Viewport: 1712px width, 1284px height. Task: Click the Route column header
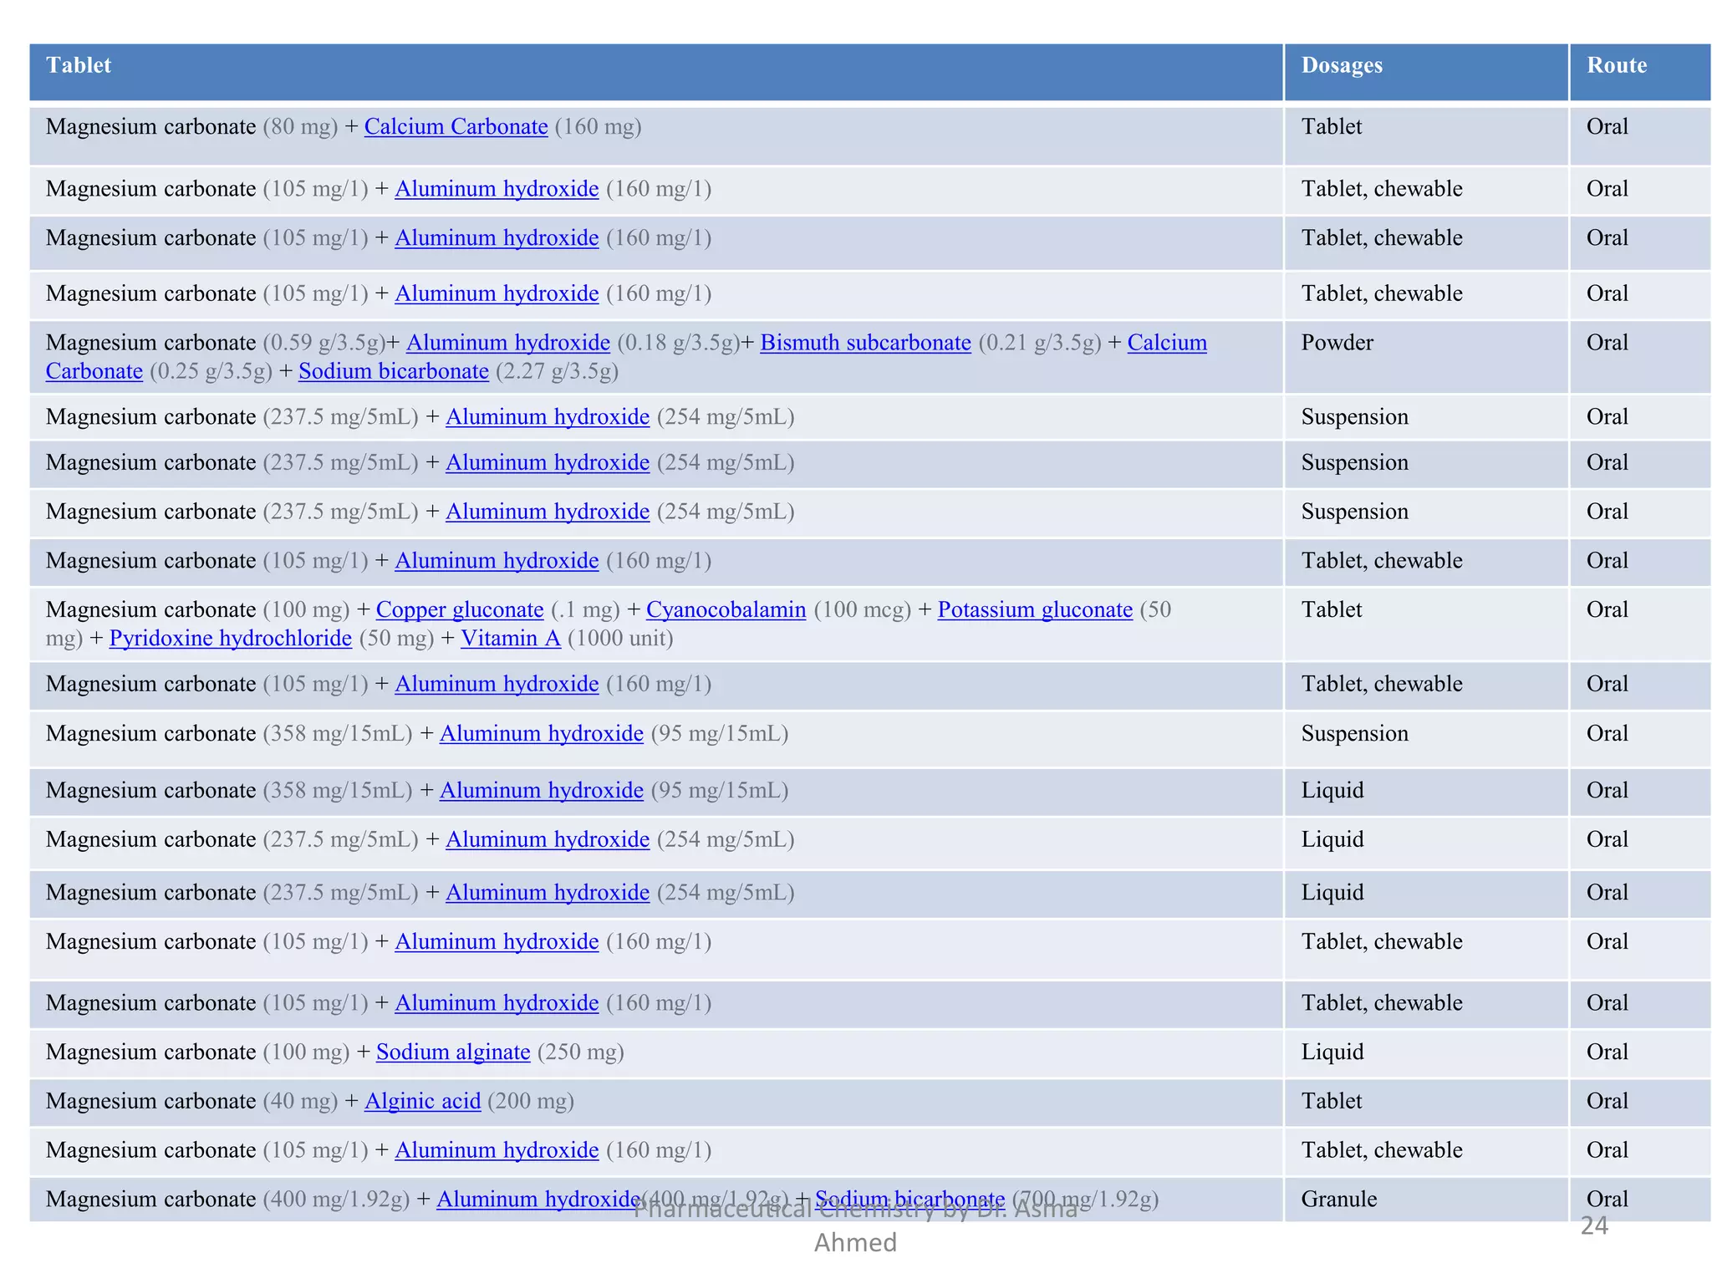click(x=1617, y=65)
